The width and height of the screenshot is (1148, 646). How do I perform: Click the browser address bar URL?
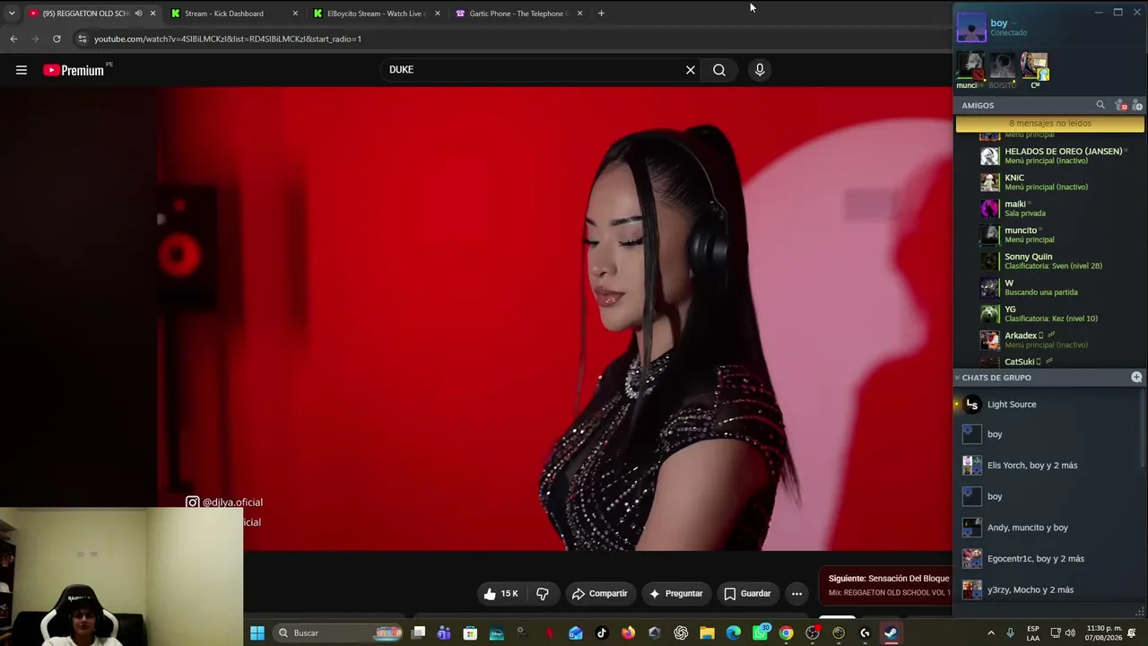point(228,39)
